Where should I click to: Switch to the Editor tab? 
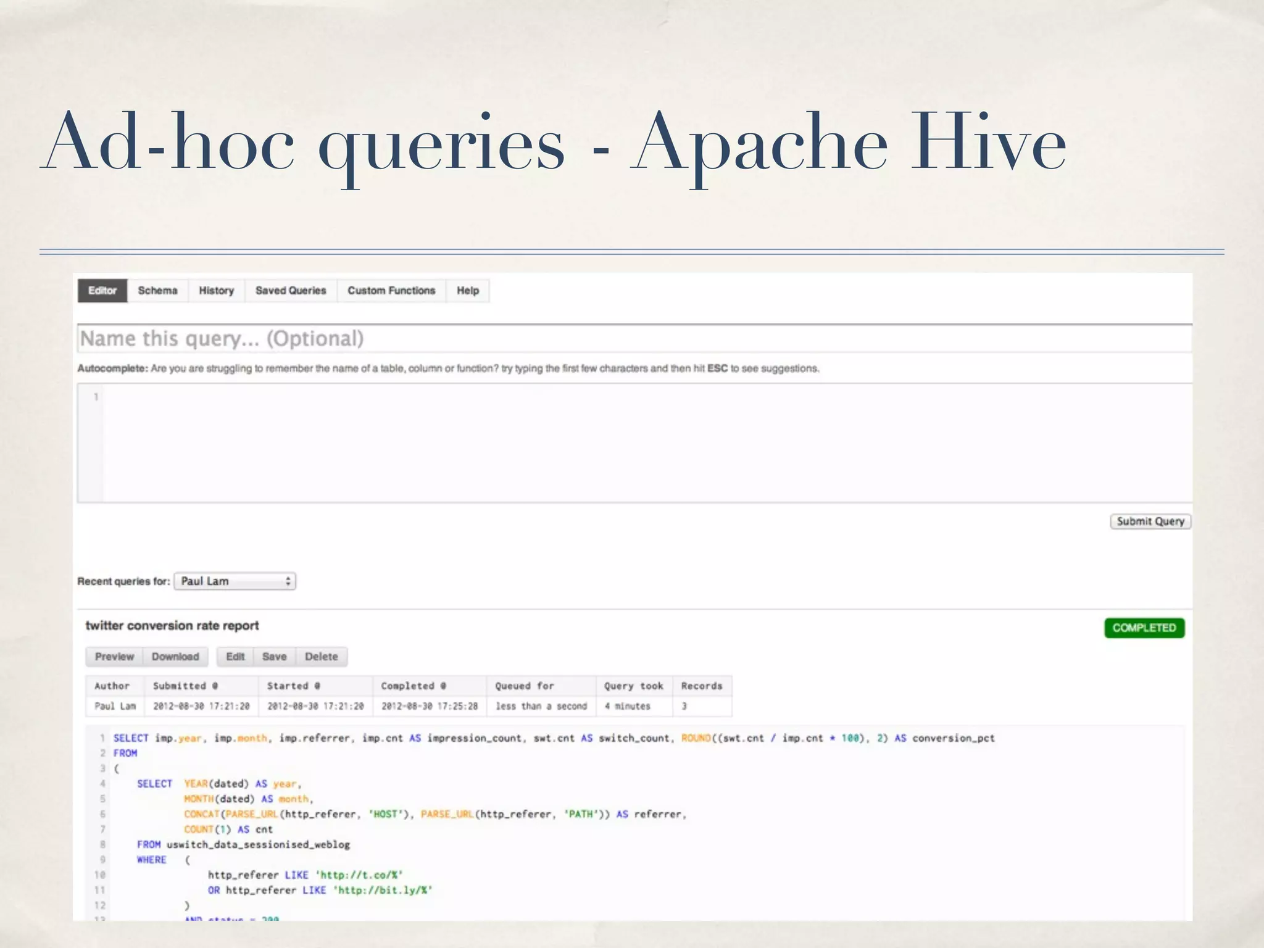click(102, 291)
